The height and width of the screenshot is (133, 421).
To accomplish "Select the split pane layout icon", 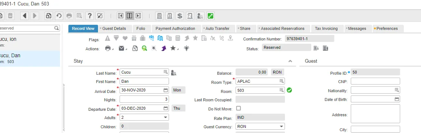I will click(x=129, y=16).
